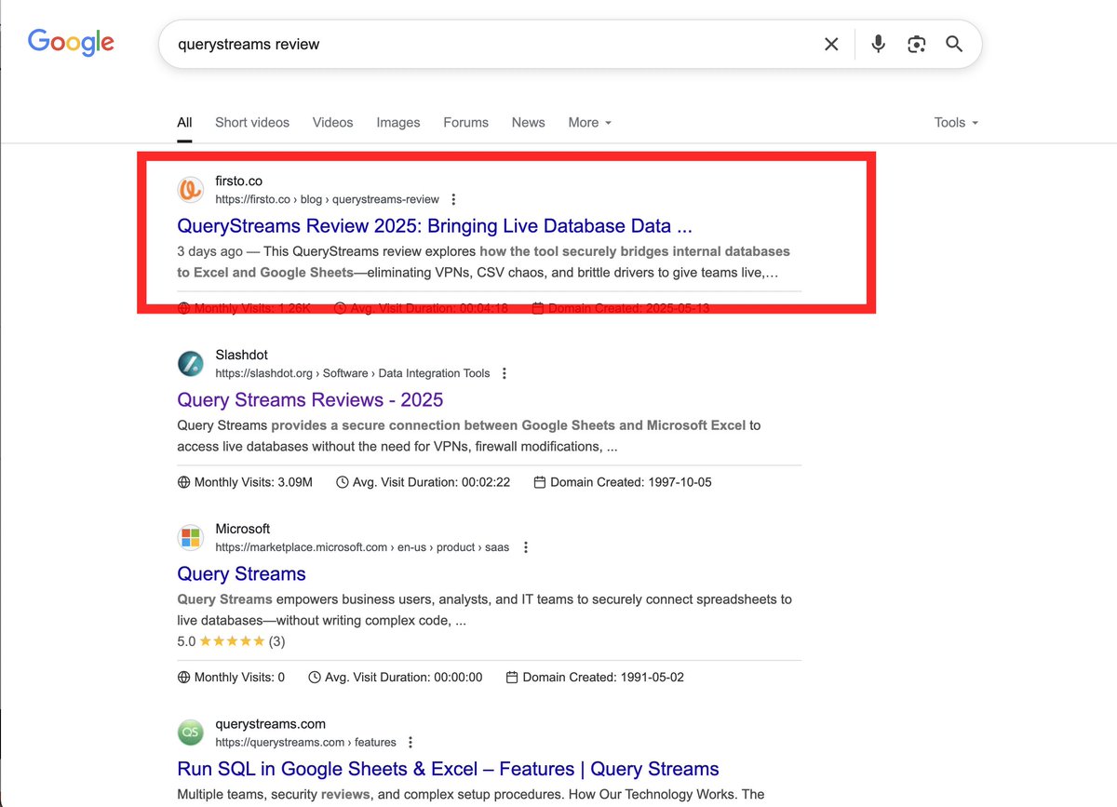
Task: Click Avg. Visit Duration: 00:00:00 text
Action: coord(403,678)
